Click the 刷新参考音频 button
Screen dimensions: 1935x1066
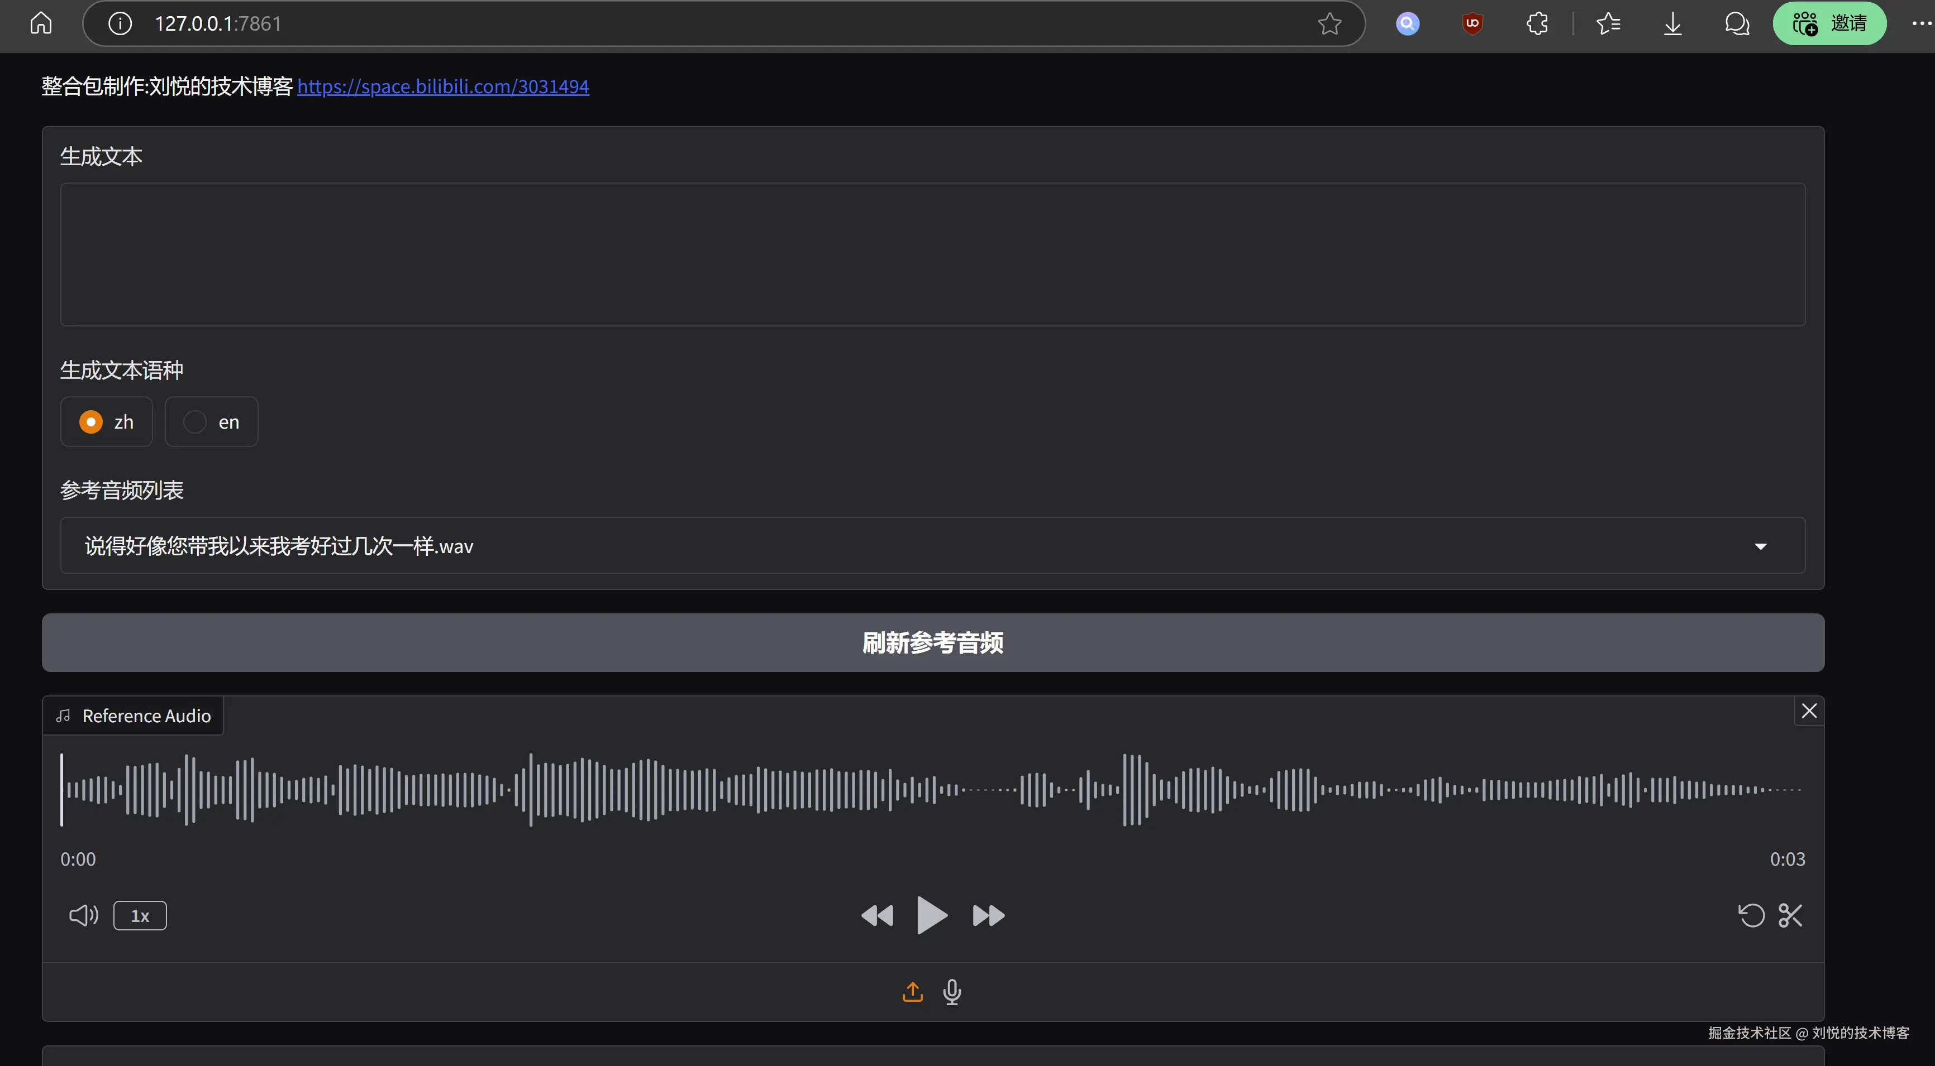[x=932, y=642]
